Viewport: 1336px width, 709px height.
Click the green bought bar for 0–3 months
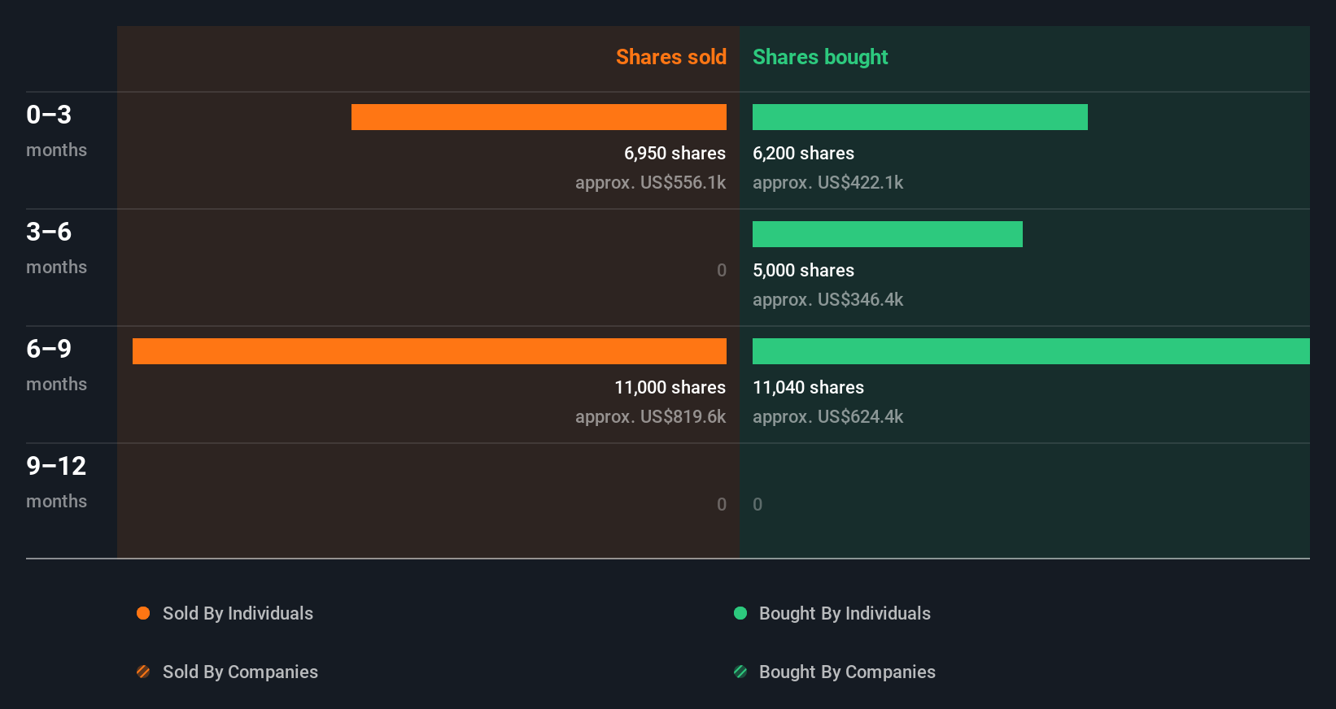coord(920,117)
